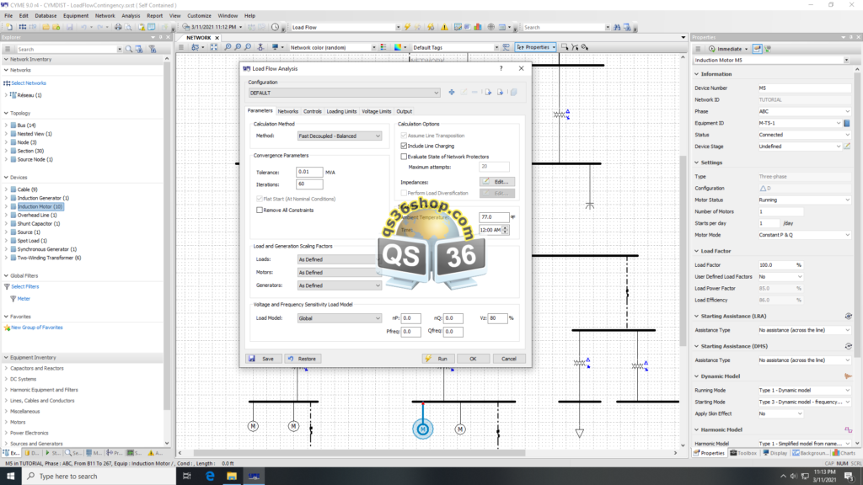
Task: Click the add configuration plus icon
Action: click(x=452, y=92)
